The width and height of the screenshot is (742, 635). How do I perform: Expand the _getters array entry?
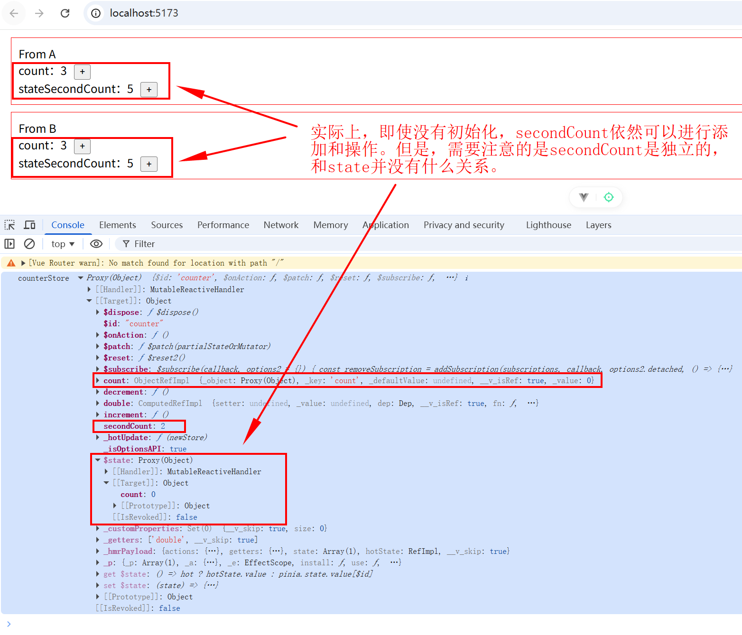pyautogui.click(x=98, y=540)
